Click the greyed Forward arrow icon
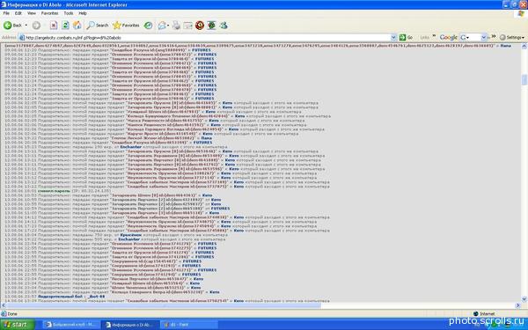 36,26
